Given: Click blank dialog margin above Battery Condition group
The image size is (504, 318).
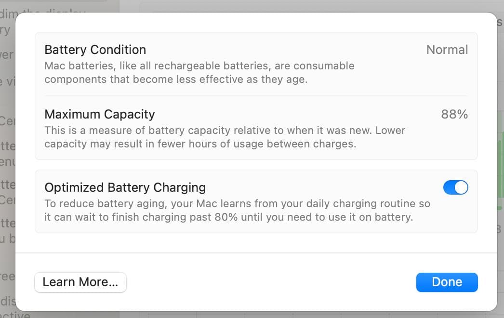Looking at the screenshot, I should [256, 23].
